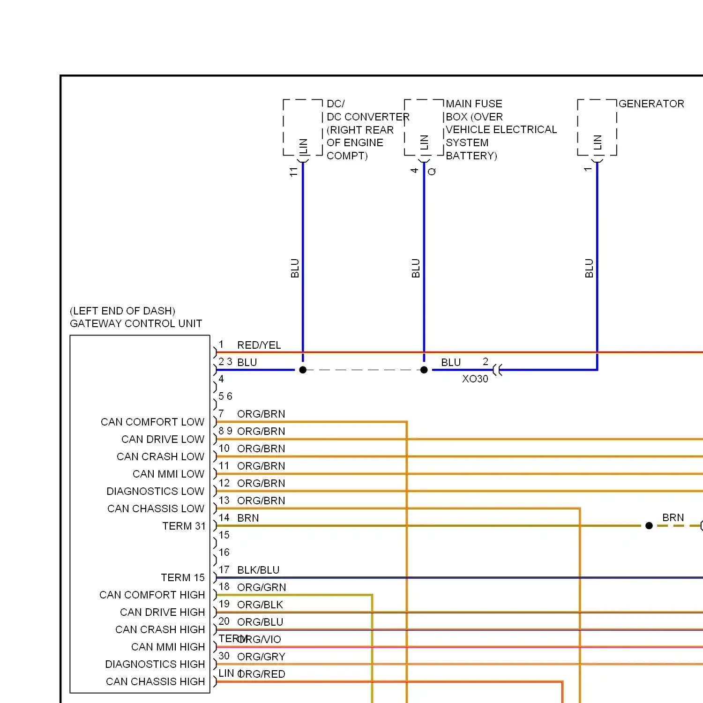Click the ORG/BLK wire label at pin 19
This screenshot has width=703, height=703.
coord(260,605)
